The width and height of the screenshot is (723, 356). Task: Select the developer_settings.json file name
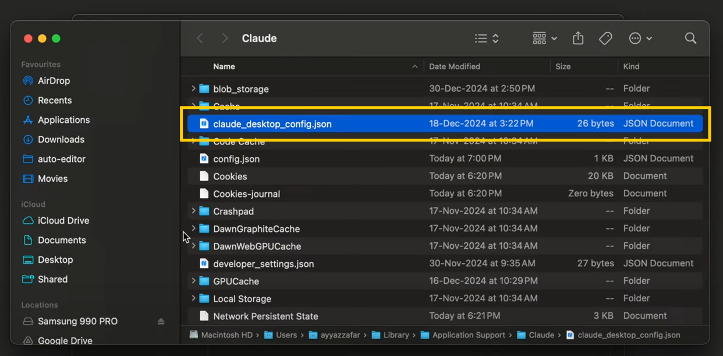coord(264,263)
